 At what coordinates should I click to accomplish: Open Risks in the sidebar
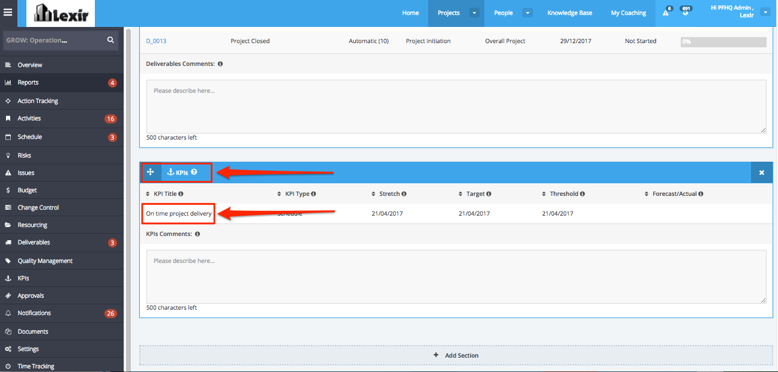pyautogui.click(x=62, y=155)
